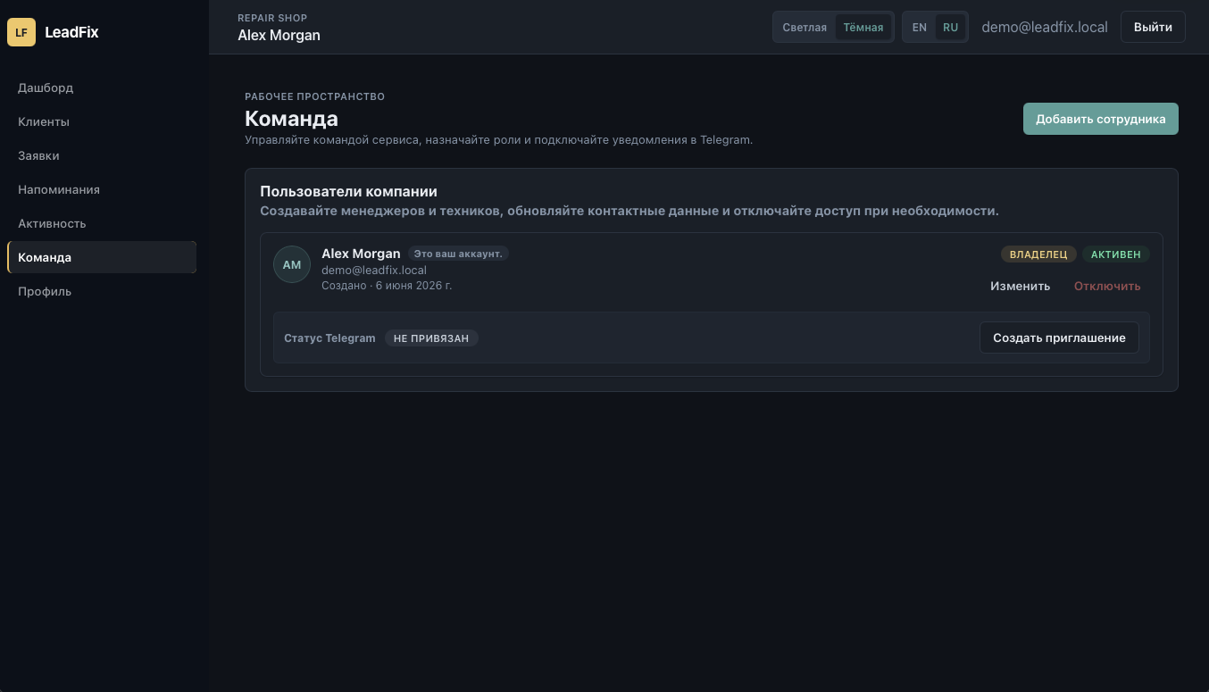This screenshot has height=692, width=1209.
Task: Switch theme to Тёмная
Action: (x=863, y=27)
